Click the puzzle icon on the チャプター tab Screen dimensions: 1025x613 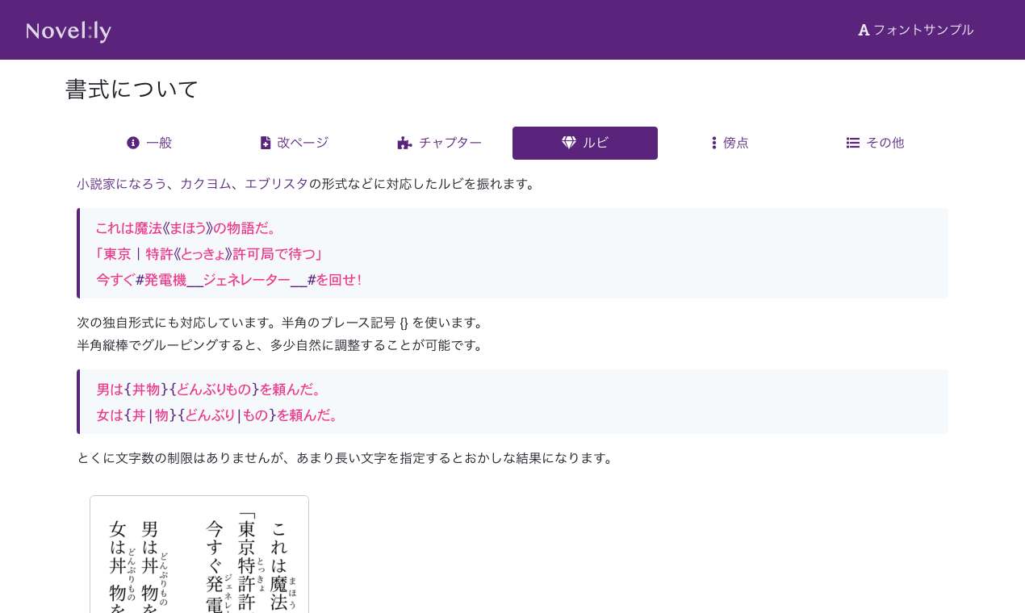pyautogui.click(x=403, y=142)
